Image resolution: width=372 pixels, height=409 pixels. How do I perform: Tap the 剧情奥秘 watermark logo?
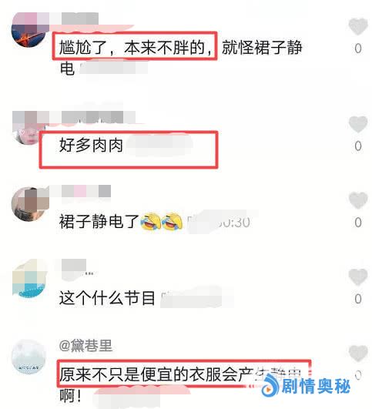pos(306,387)
